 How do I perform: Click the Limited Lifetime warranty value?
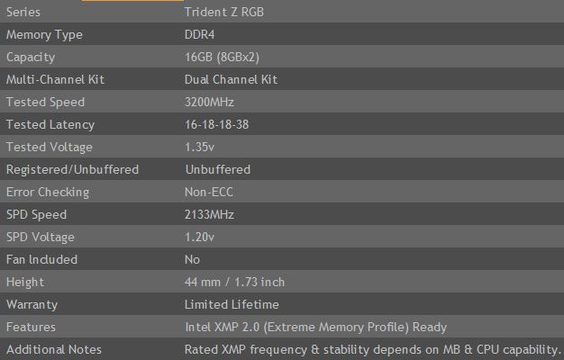[x=232, y=305]
